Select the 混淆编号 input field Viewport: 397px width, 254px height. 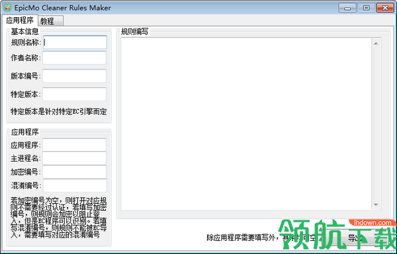pos(75,185)
